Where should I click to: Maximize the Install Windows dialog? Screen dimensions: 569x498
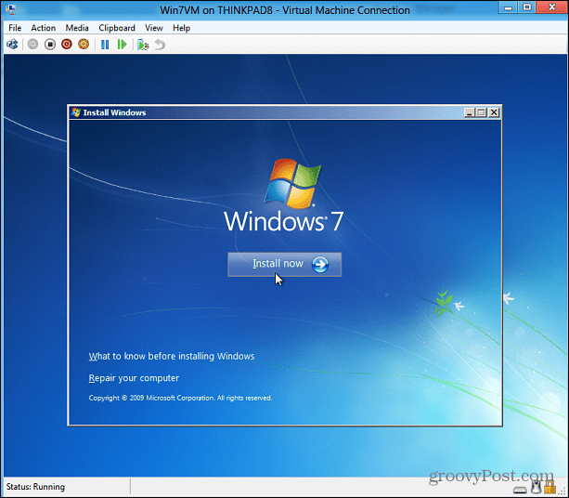point(482,112)
